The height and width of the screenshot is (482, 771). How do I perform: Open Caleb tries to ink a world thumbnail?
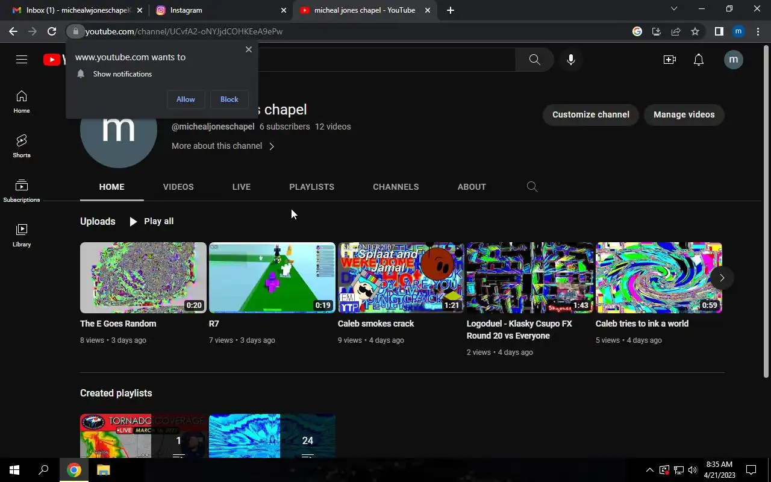click(659, 278)
